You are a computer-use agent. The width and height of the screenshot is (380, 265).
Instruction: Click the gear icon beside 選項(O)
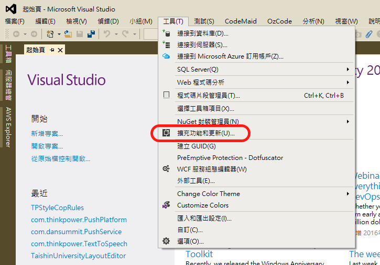[x=166, y=241]
